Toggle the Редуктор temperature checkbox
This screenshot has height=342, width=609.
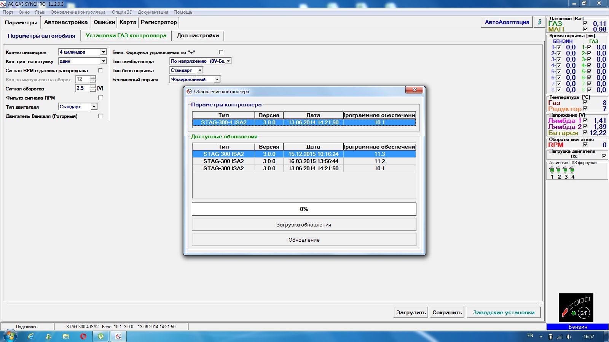(585, 108)
